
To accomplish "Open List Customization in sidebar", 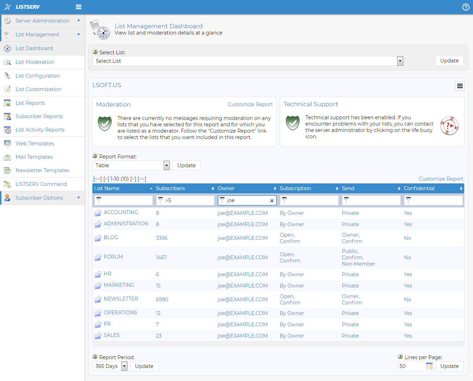I will tap(38, 89).
